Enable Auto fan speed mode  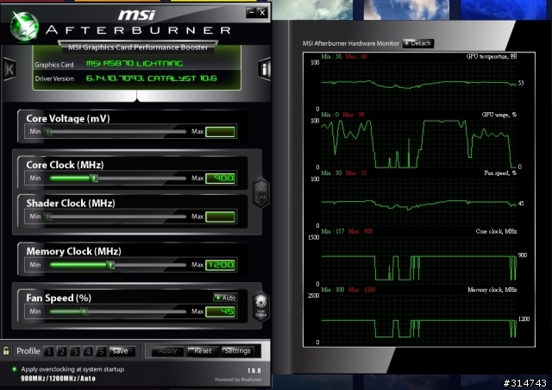click(226, 298)
